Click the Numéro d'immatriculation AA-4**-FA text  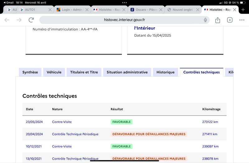[x=65, y=29]
